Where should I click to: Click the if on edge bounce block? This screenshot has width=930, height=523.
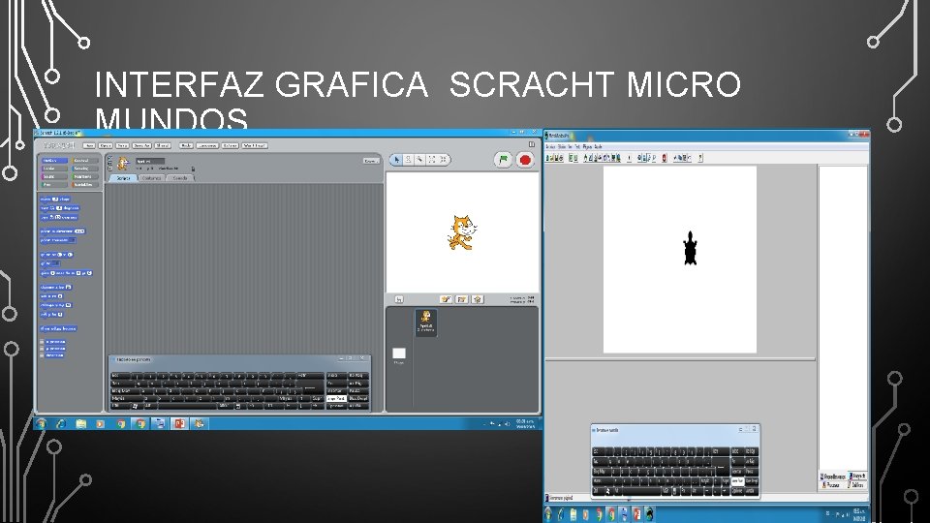pyautogui.click(x=58, y=328)
